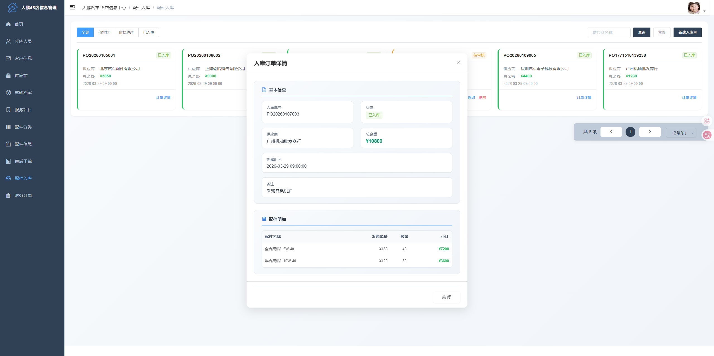The width and height of the screenshot is (714, 356).
Task: Click 共 6 条 total count
Action: click(x=590, y=132)
